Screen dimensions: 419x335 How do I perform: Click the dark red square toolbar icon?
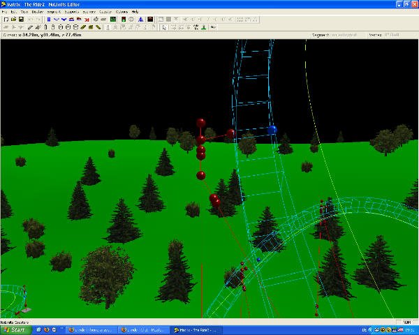click(150, 20)
